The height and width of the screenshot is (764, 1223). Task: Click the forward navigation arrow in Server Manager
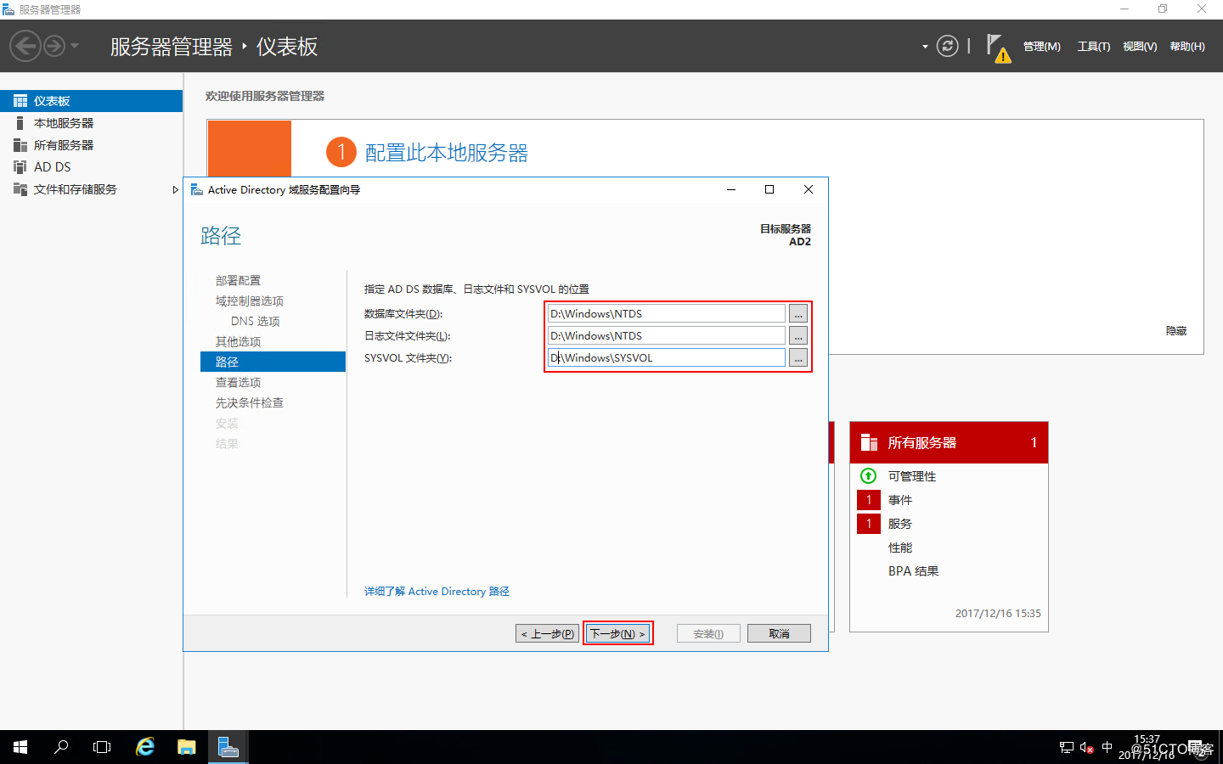click(54, 46)
